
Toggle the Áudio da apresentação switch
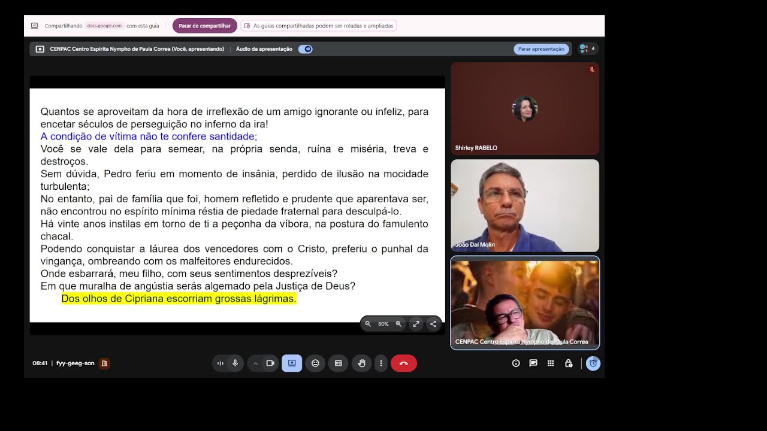306,49
